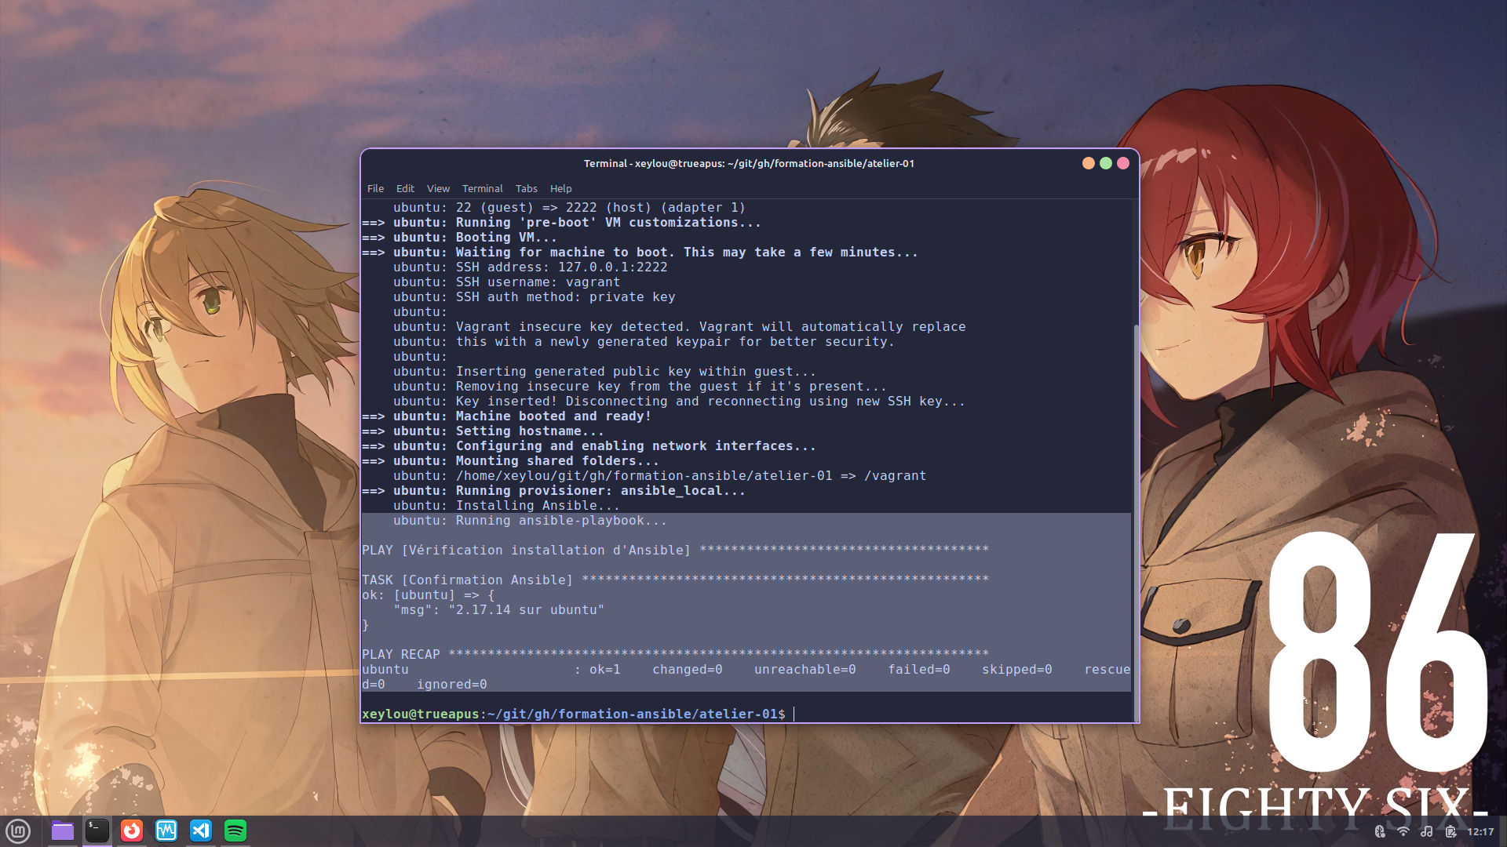Close the terminal with the pink button
The image size is (1507, 847).
coord(1123,163)
